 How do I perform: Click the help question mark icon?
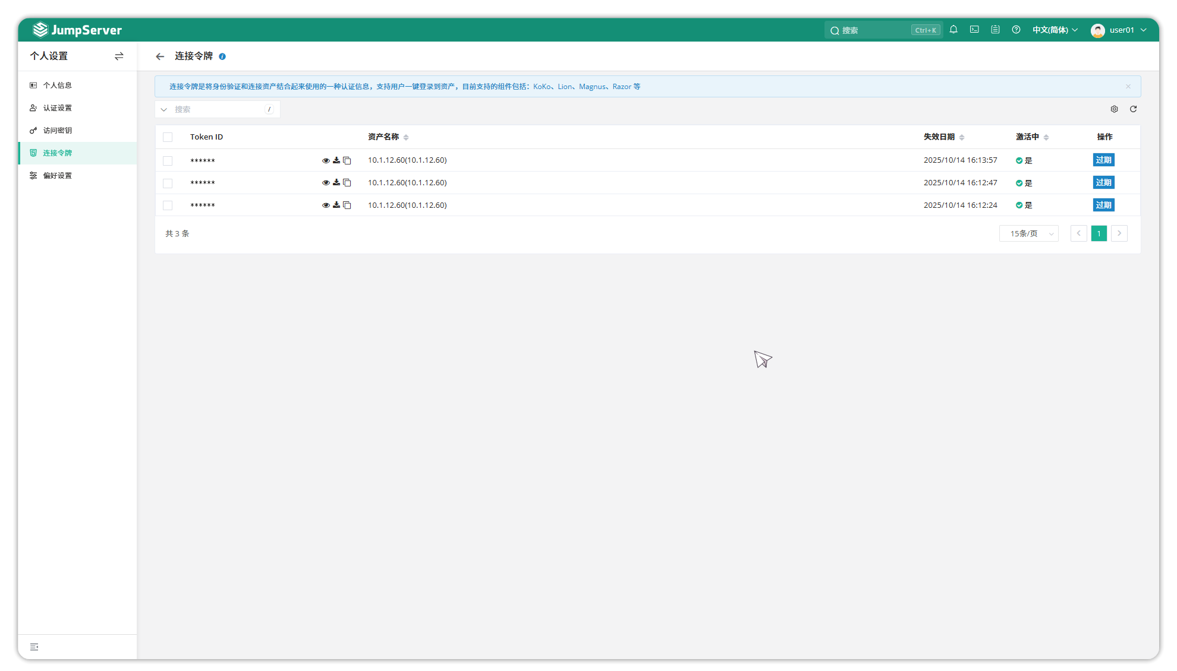(x=1016, y=30)
